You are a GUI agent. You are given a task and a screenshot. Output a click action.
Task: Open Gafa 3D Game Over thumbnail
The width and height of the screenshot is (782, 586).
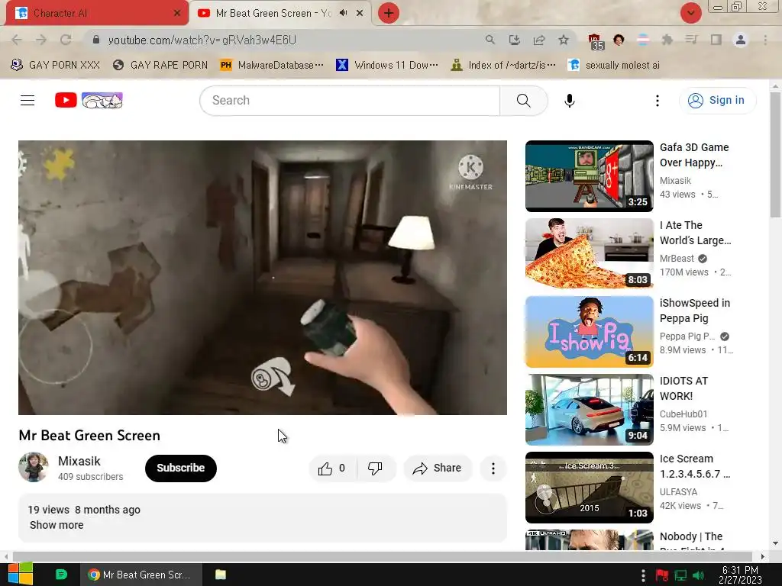pos(589,176)
